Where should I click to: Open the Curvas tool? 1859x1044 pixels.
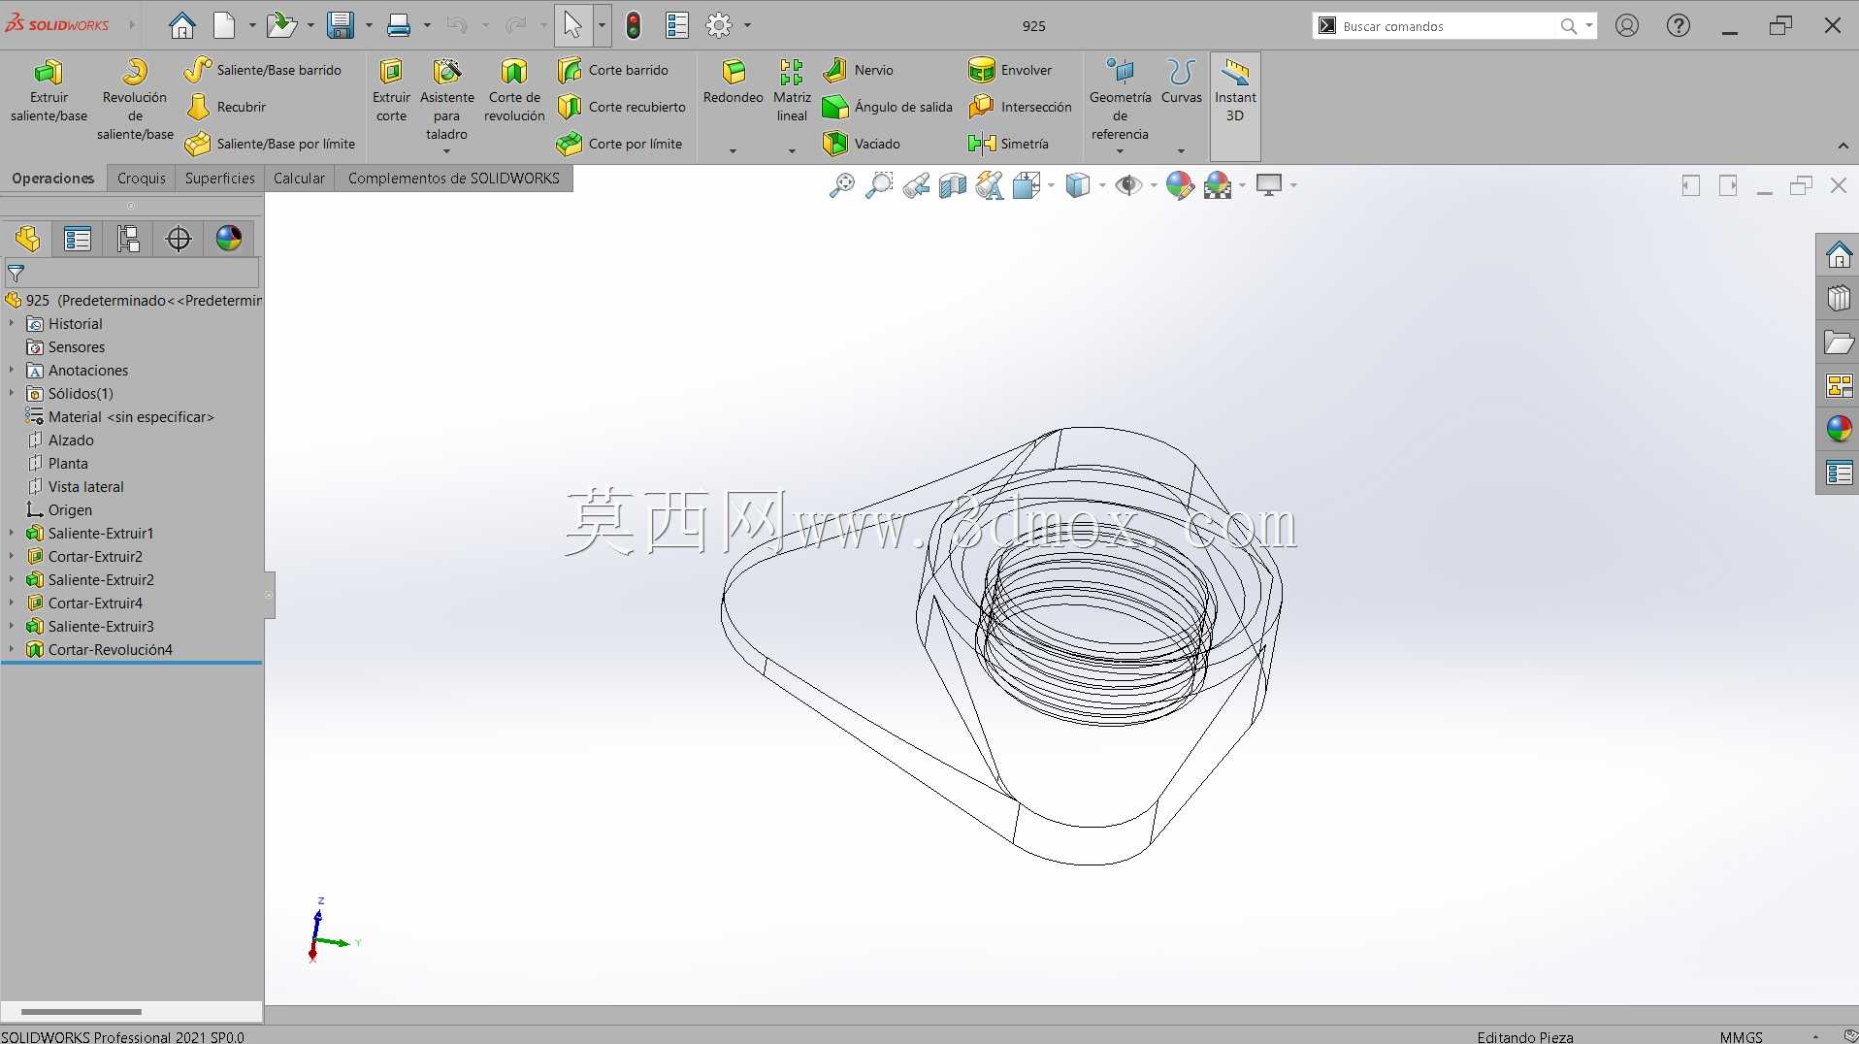(x=1181, y=82)
